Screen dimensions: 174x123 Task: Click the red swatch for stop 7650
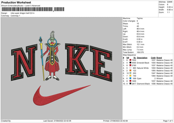click(130, 60)
